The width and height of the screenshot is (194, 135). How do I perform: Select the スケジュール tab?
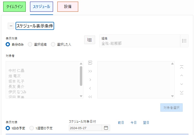(42, 7)
